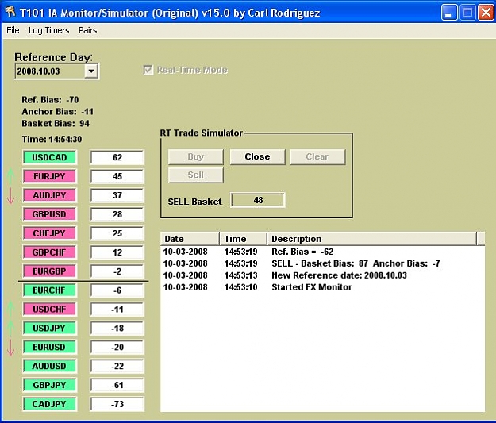Image resolution: width=496 pixels, height=423 pixels.
Task: Click the green up arrow beside EURJPY
Action: [11, 176]
